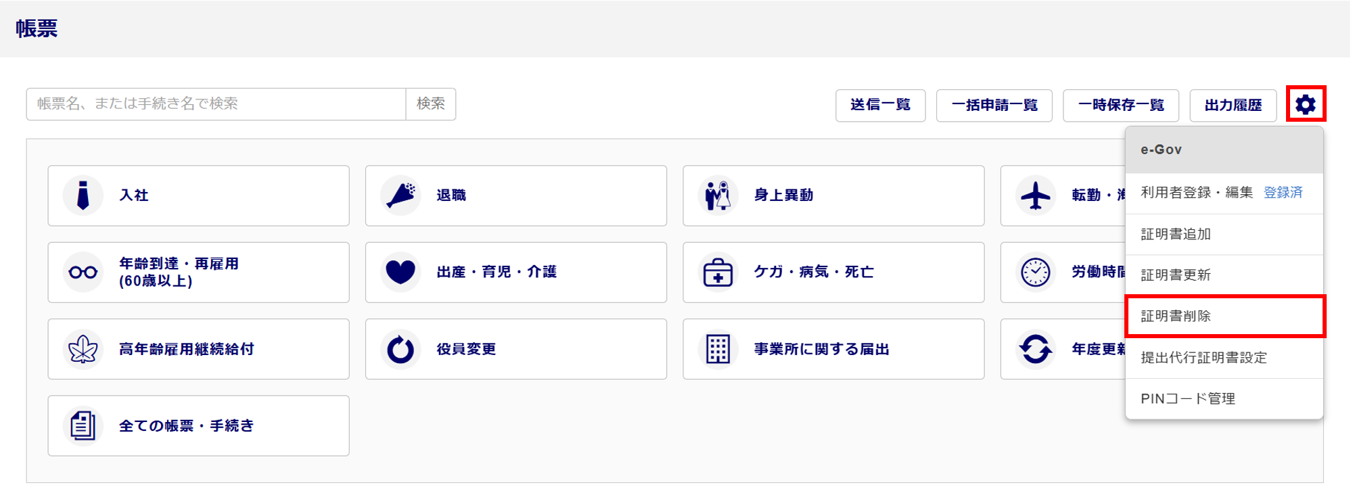Open the settings gear menu

1305,104
